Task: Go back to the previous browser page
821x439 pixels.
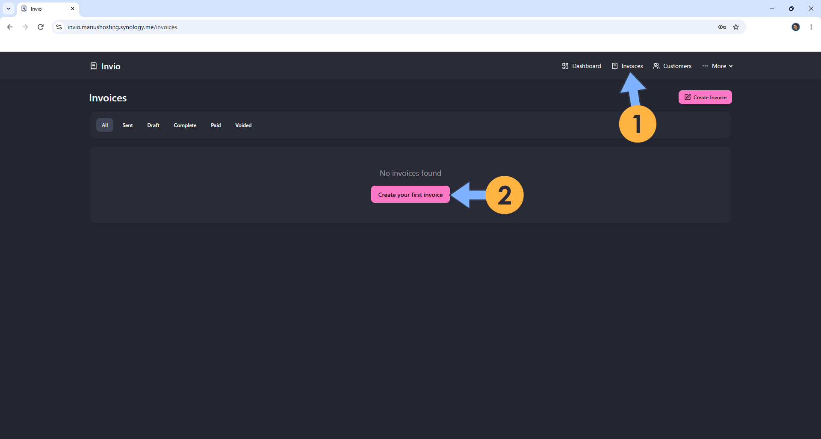Action: 10,27
